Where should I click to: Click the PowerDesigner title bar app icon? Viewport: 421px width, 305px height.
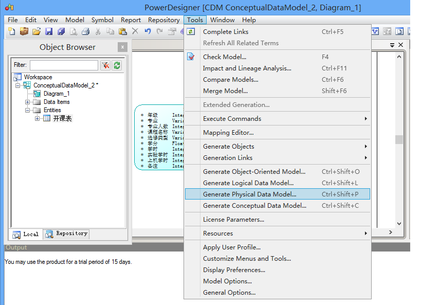[x=9, y=7]
